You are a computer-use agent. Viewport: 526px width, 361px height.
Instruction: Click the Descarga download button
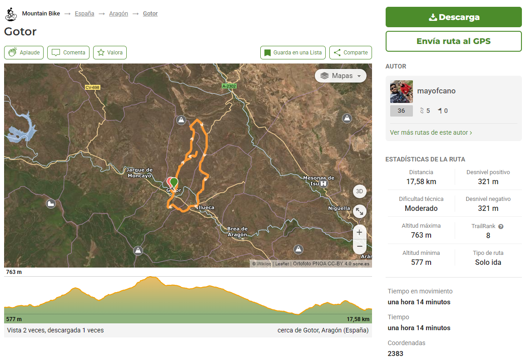click(x=453, y=17)
